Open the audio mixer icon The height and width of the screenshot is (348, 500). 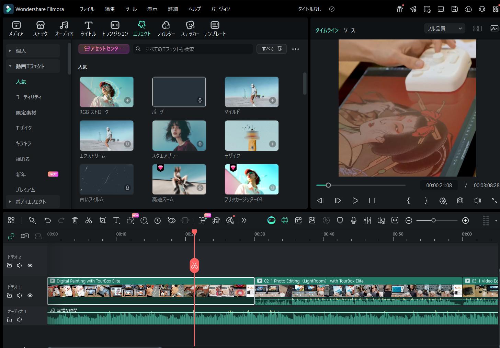(x=367, y=220)
